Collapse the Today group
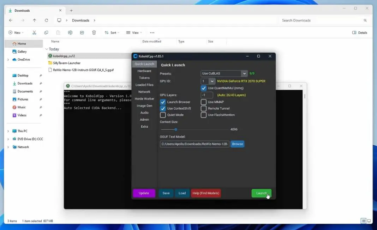The image size is (377, 230). [46, 49]
